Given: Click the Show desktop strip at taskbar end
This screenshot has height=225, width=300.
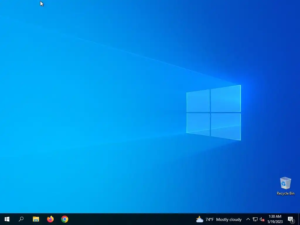Looking at the screenshot, I should [x=299, y=219].
